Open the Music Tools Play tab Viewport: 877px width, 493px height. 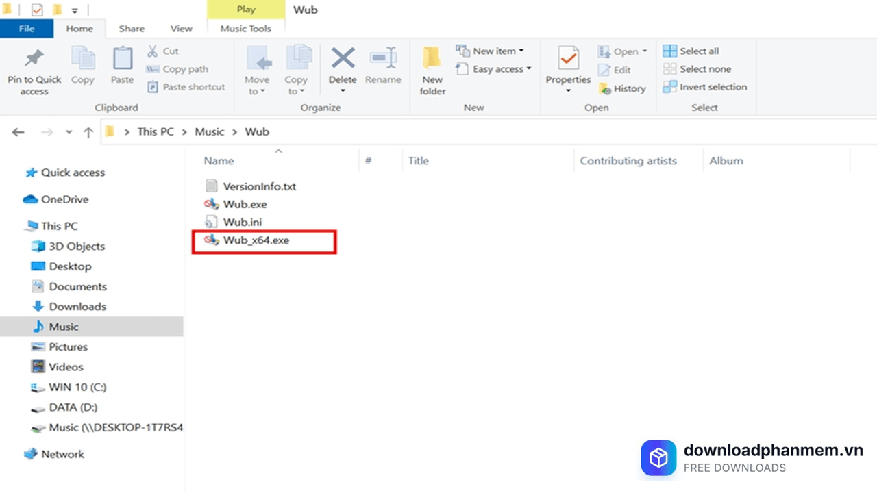(245, 10)
